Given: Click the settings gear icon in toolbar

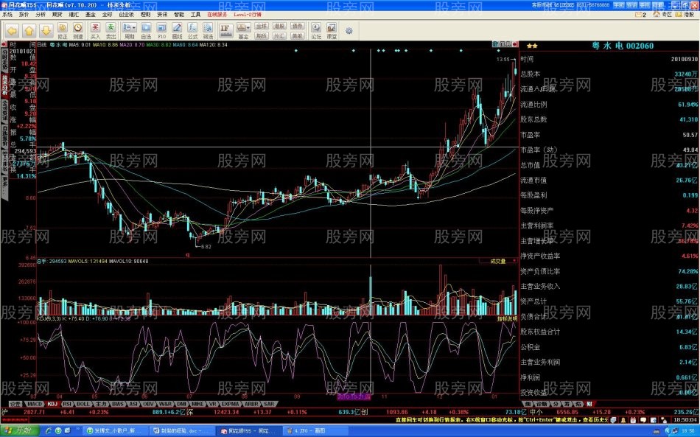Looking at the screenshot, I should tap(349, 31).
